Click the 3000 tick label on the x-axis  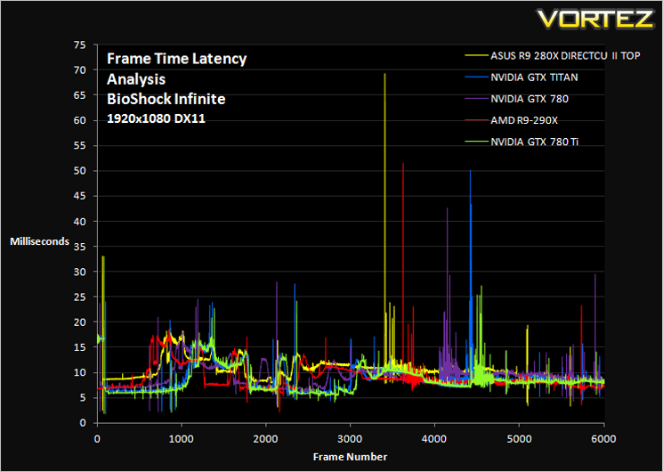(x=350, y=438)
